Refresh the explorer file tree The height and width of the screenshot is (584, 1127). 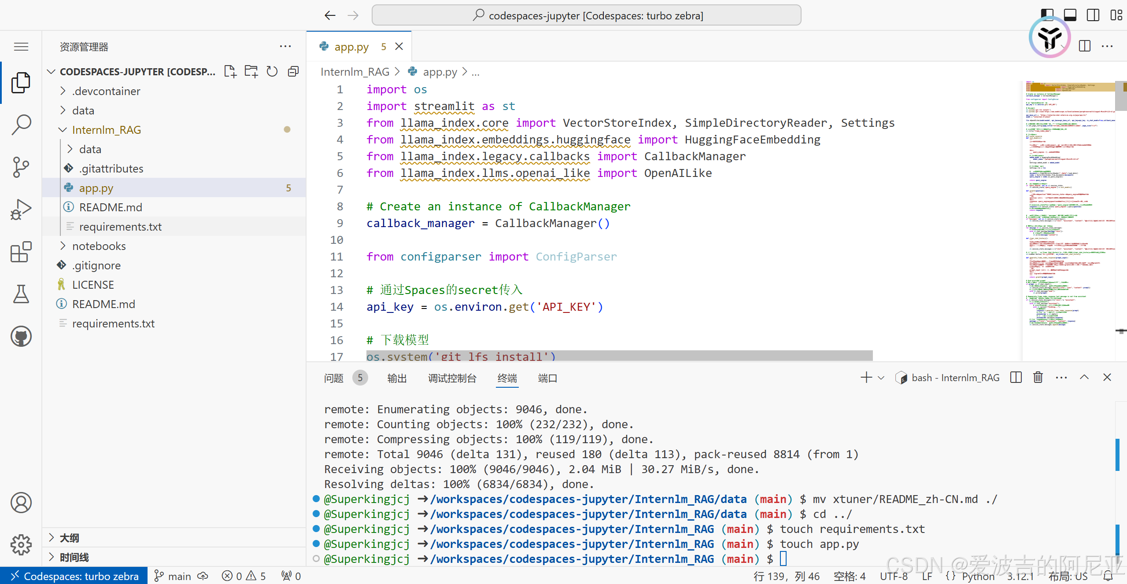click(x=272, y=71)
